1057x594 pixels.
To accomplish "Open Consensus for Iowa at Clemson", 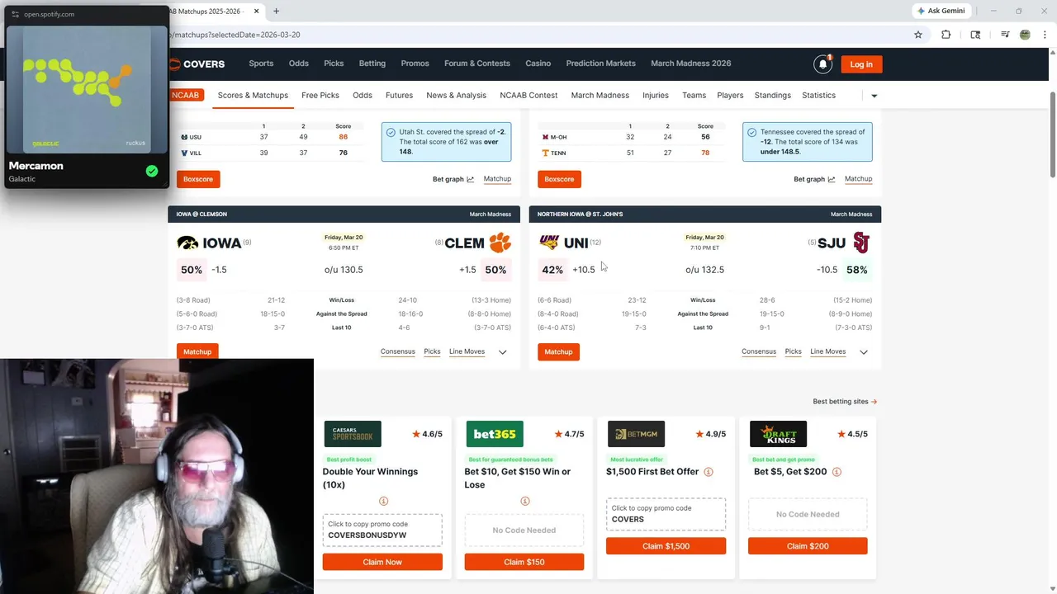I will tap(397, 351).
